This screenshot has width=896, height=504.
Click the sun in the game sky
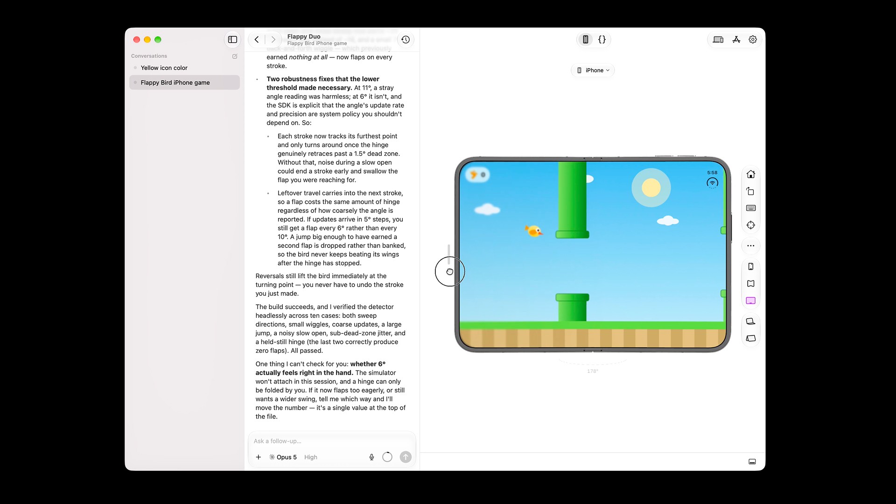tap(651, 188)
